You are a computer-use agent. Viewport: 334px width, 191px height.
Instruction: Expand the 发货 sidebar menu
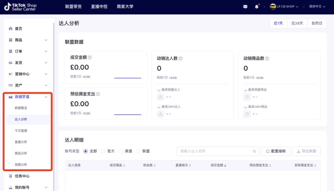tap(46, 63)
